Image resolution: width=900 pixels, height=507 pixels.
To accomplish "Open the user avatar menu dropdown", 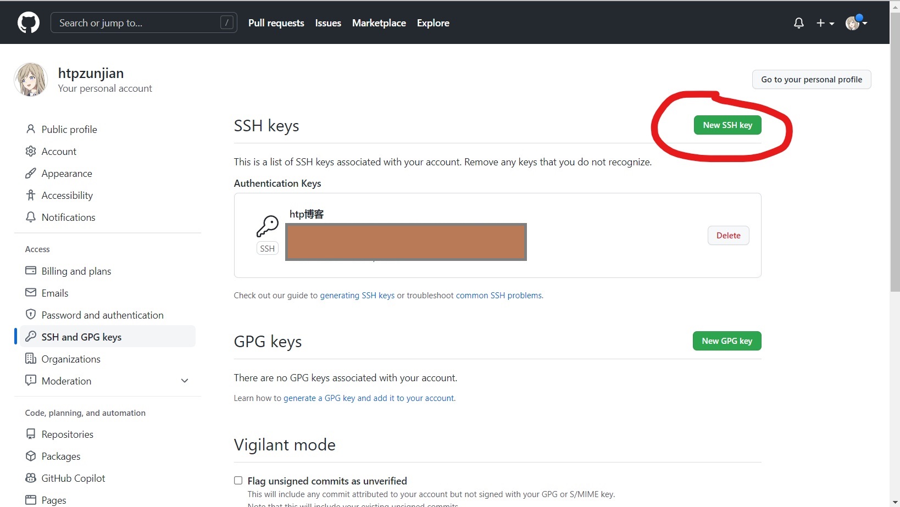I will click(855, 23).
